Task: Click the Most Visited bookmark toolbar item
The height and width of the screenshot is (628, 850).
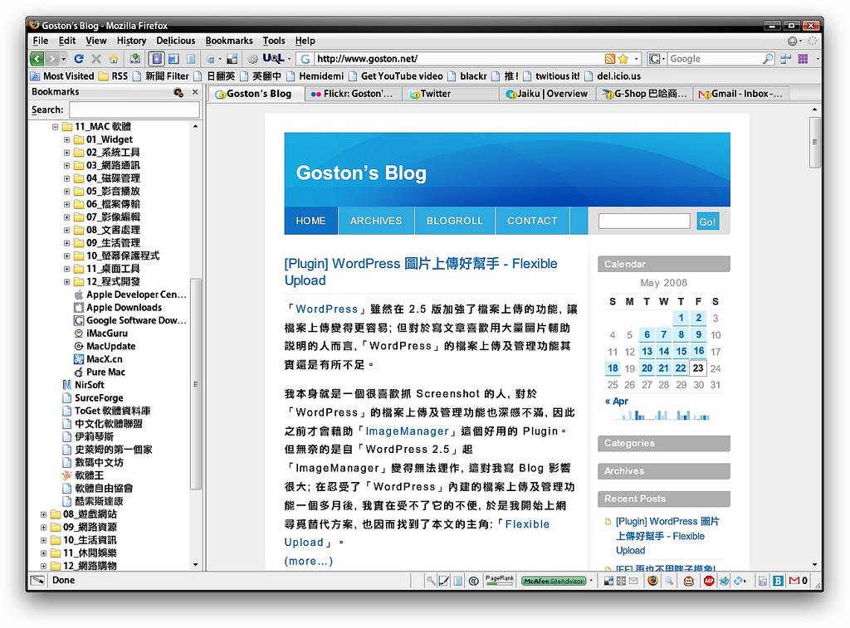Action: (x=62, y=76)
